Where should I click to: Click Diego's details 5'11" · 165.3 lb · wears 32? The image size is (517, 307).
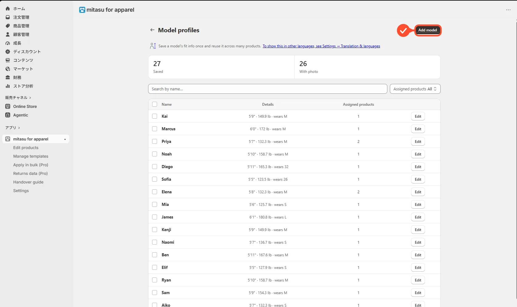[x=268, y=167]
